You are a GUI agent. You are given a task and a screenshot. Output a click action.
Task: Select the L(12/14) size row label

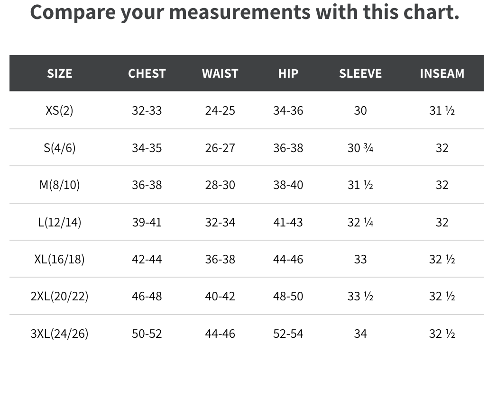(60, 222)
